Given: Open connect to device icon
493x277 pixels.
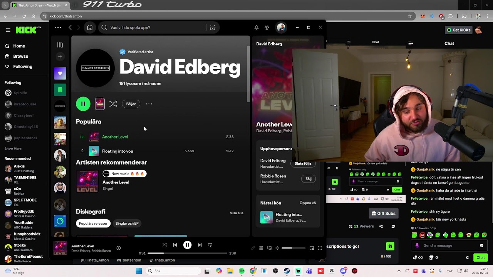Looking at the screenshot, I should [269, 248].
